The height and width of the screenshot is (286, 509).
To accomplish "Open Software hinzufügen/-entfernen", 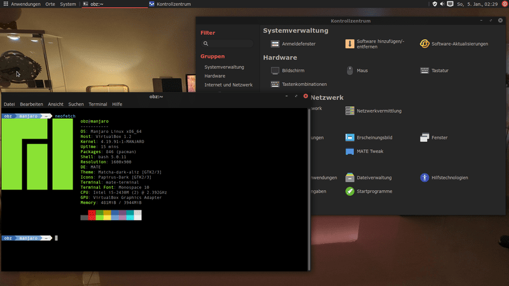I will (375, 44).
